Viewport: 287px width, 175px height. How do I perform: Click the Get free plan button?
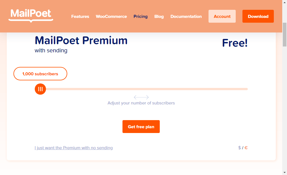pyautogui.click(x=141, y=127)
